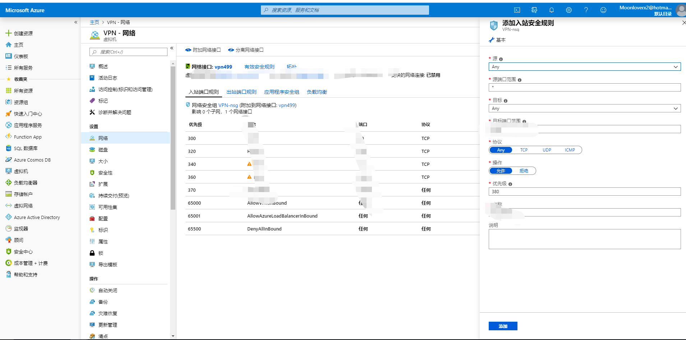Choose 拒绝 action
The height and width of the screenshot is (340, 686).
[x=524, y=171]
